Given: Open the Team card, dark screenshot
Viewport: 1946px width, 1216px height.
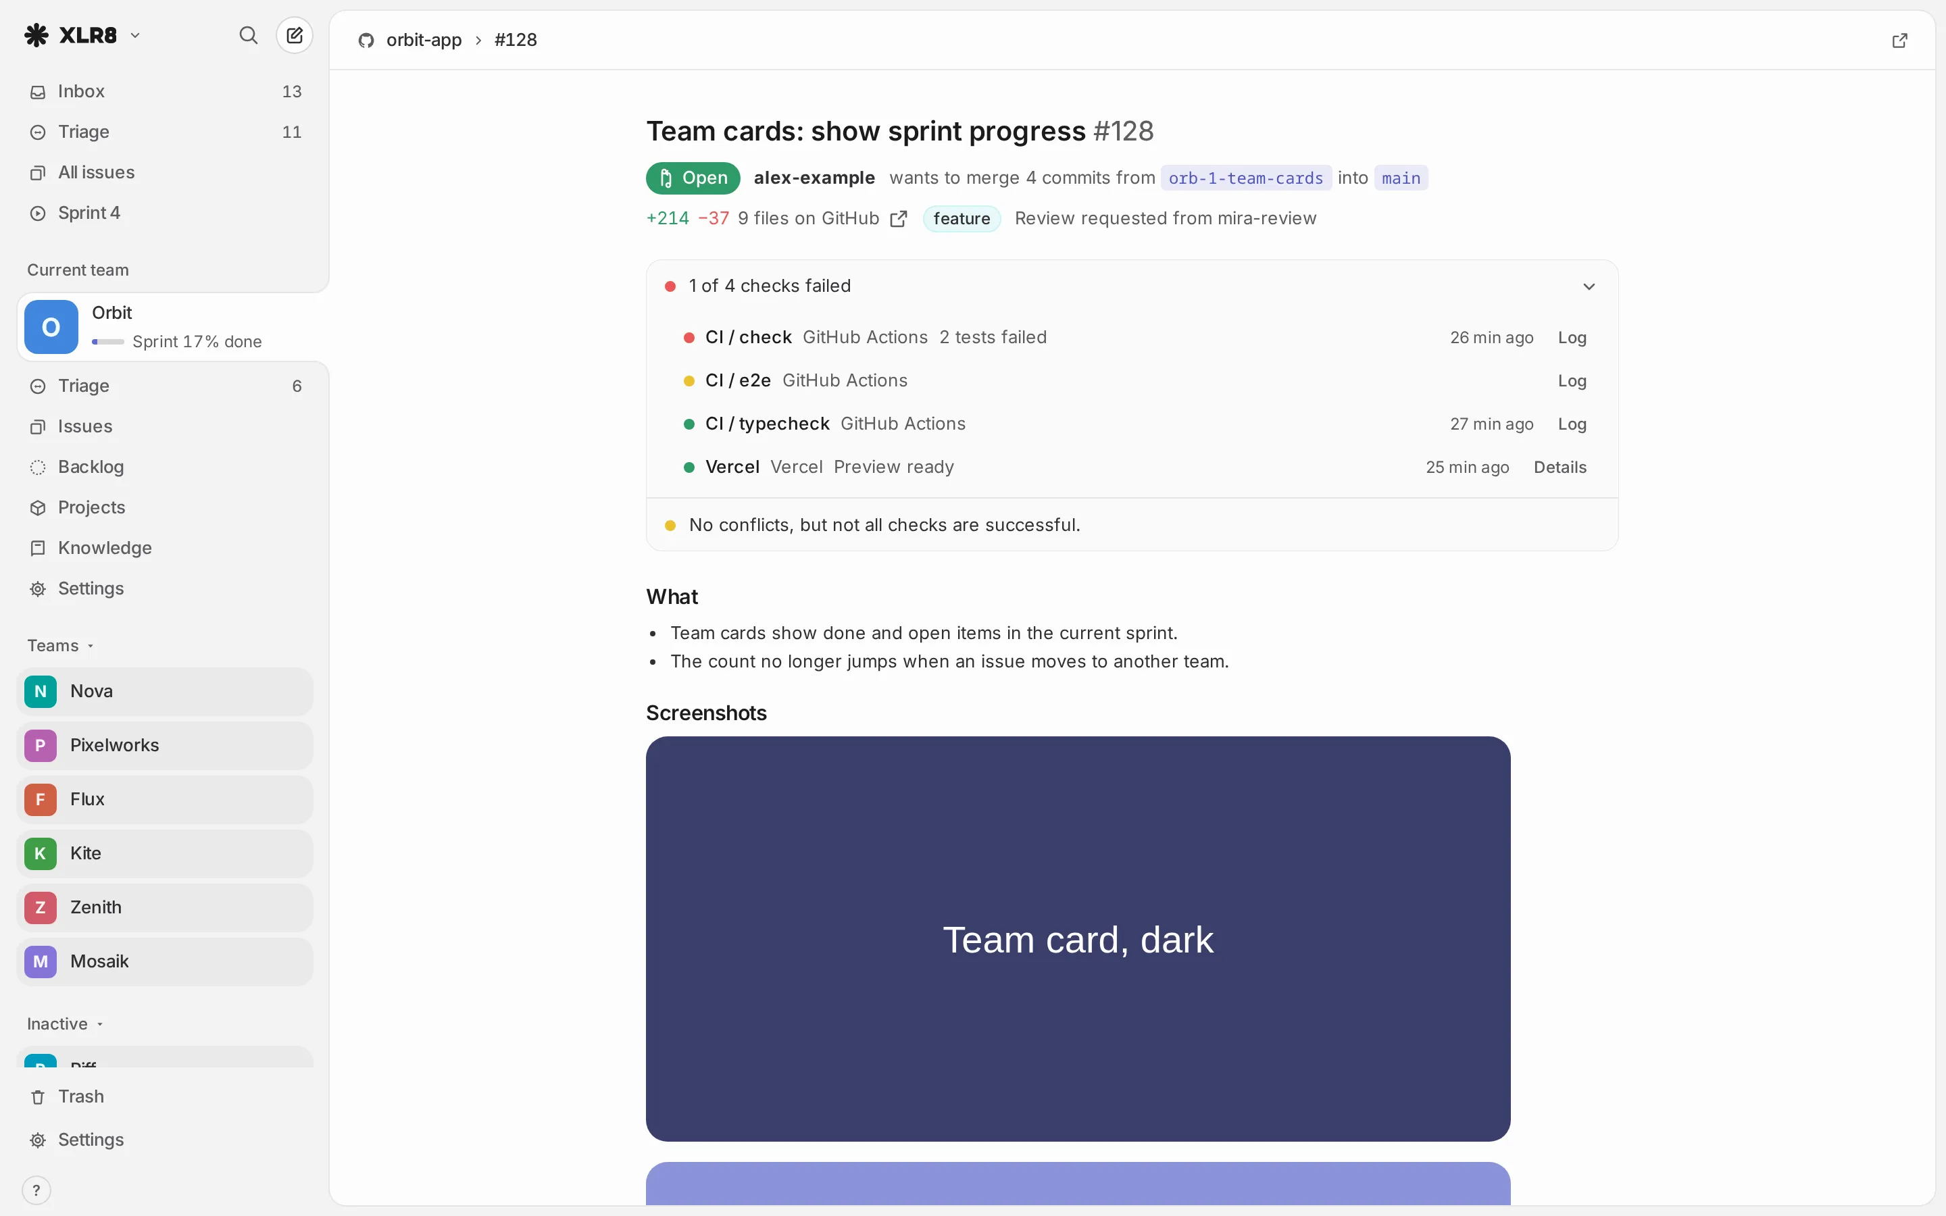Looking at the screenshot, I should (x=1078, y=938).
